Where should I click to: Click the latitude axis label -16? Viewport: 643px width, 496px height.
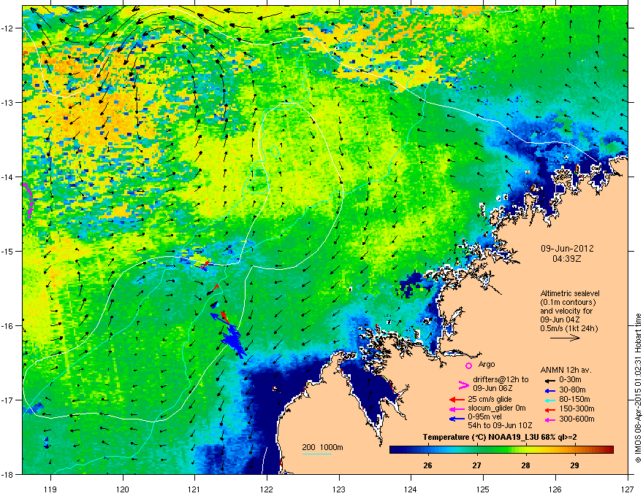pyautogui.click(x=8, y=326)
